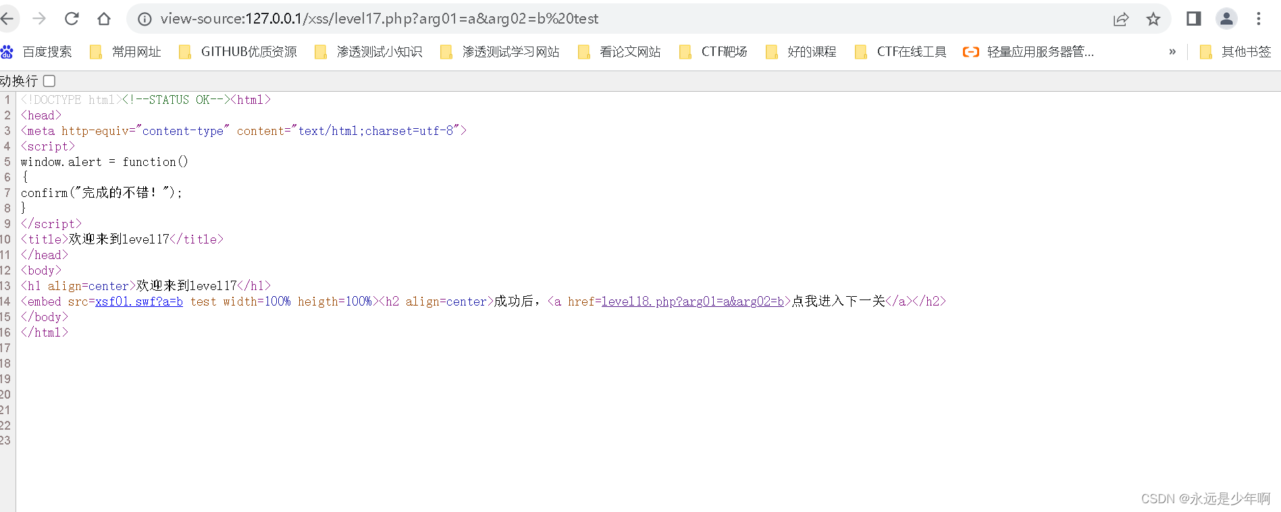Click the meta http-equiv tag line
The image size is (1281, 512).
pos(244,131)
